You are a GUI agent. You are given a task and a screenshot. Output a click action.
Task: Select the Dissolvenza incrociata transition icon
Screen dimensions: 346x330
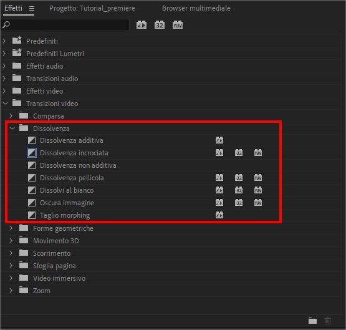pos(32,153)
